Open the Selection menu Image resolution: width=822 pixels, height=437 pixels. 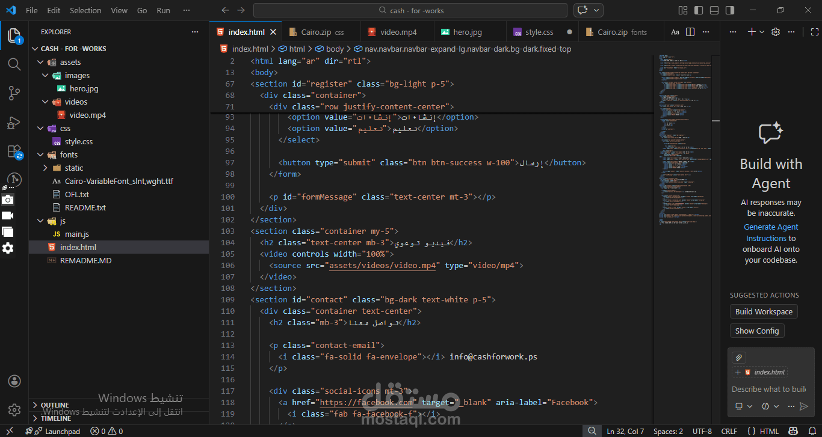[85, 10]
